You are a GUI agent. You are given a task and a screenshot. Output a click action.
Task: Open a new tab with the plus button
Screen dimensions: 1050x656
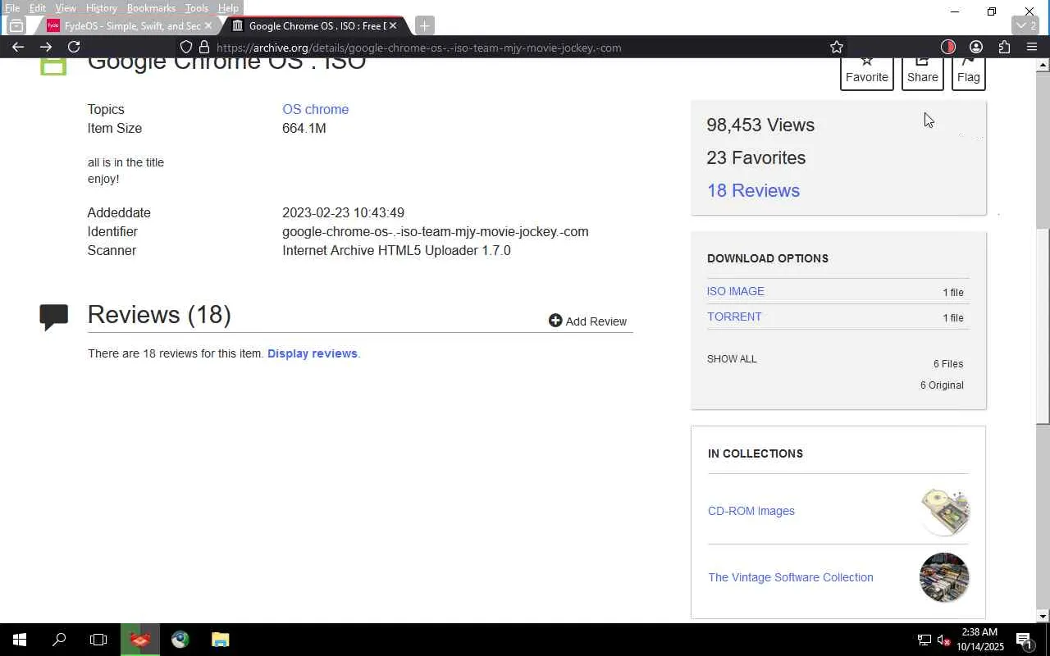[424, 25]
